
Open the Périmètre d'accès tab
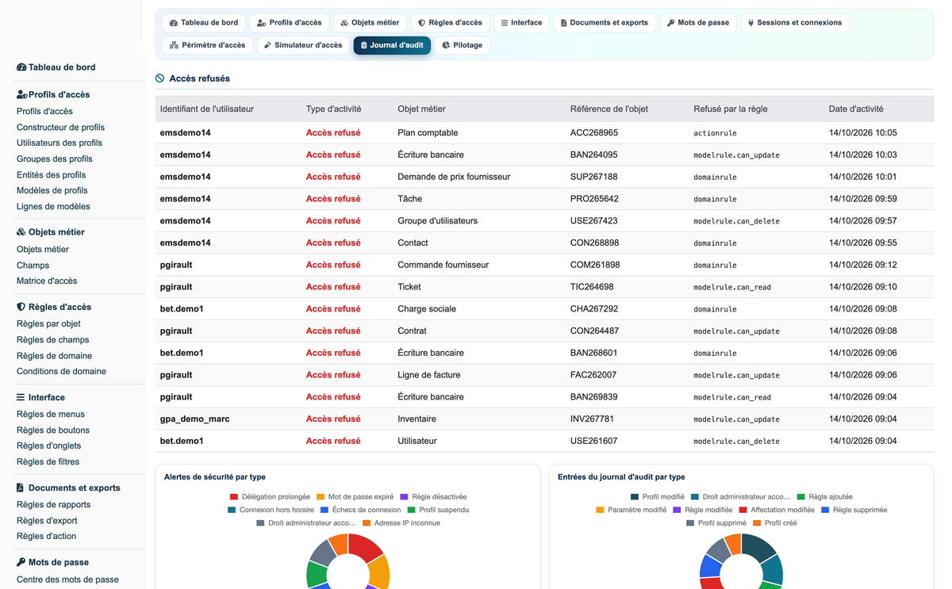pos(208,45)
